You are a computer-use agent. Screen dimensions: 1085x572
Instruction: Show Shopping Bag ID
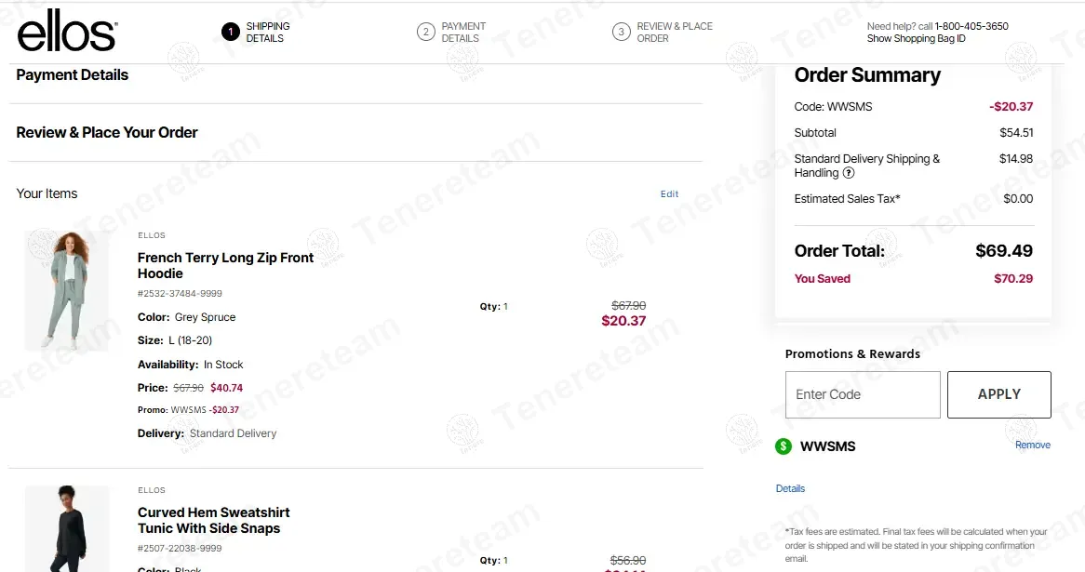pos(916,39)
